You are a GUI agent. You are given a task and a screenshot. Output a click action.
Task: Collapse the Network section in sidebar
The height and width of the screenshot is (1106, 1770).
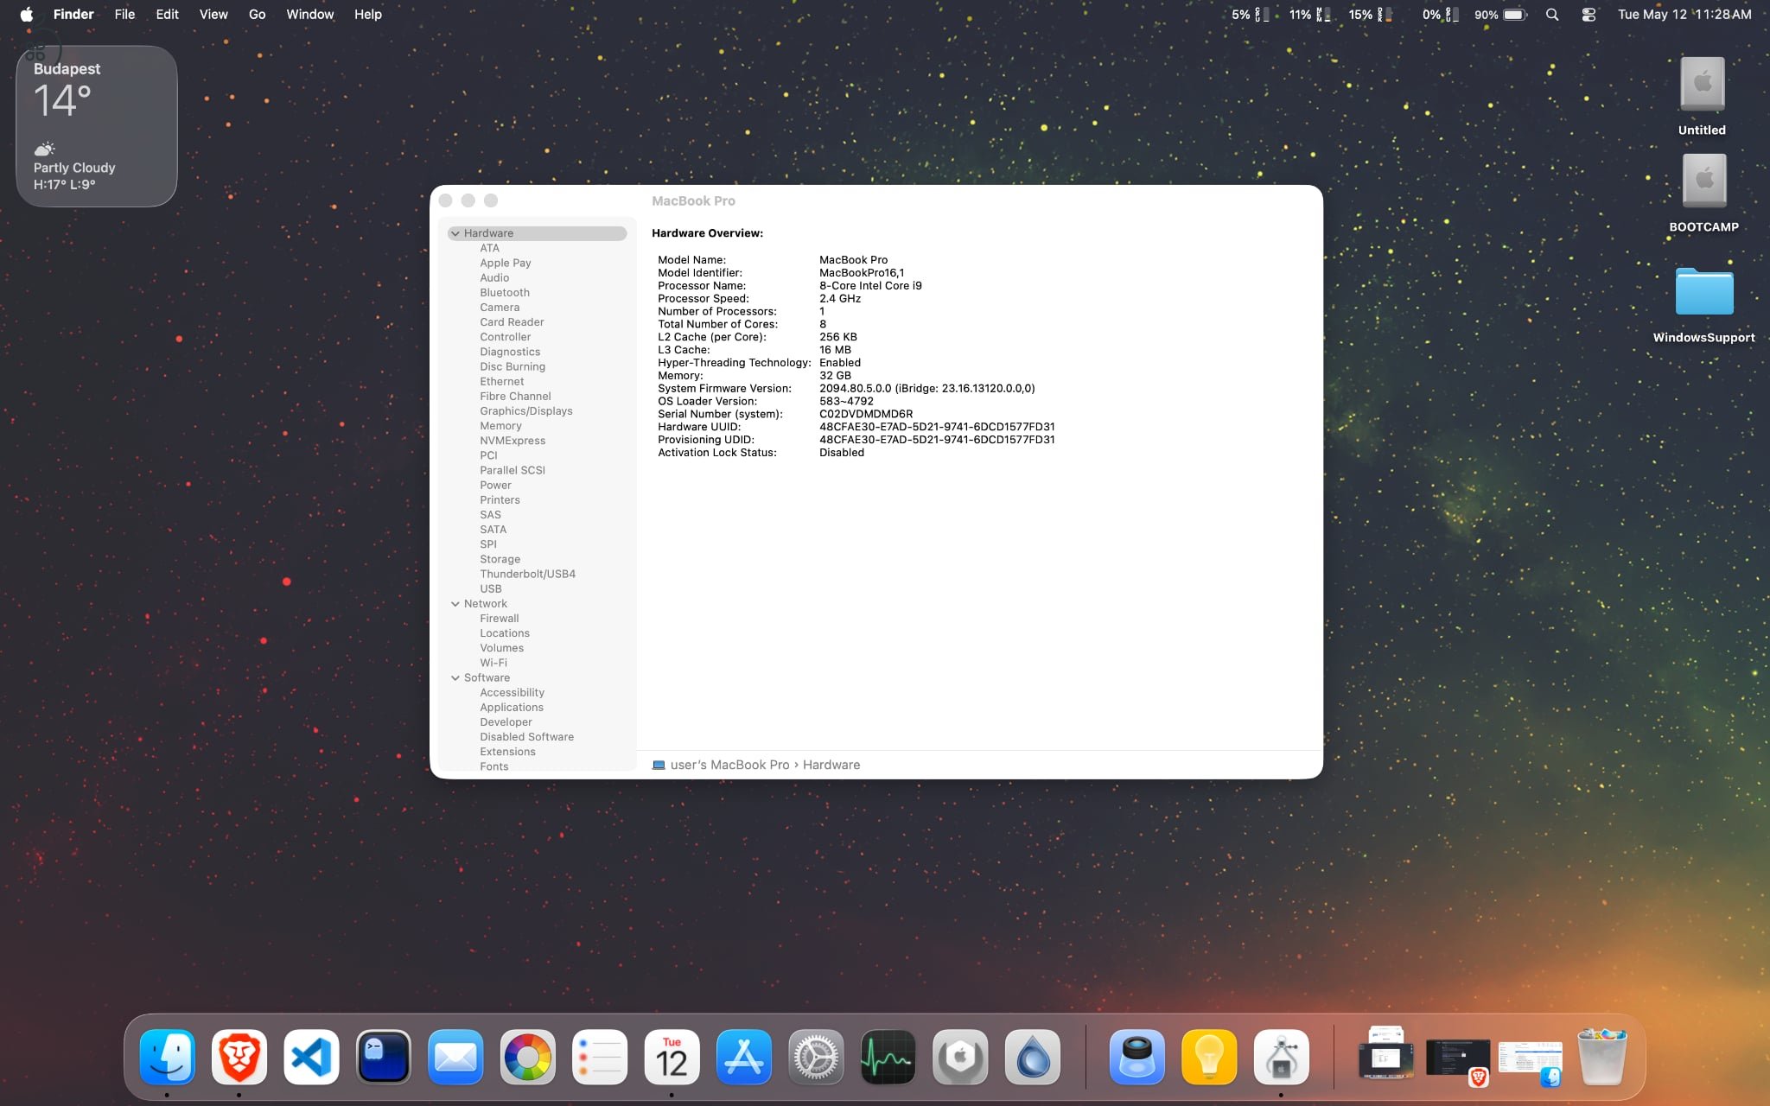click(x=455, y=604)
